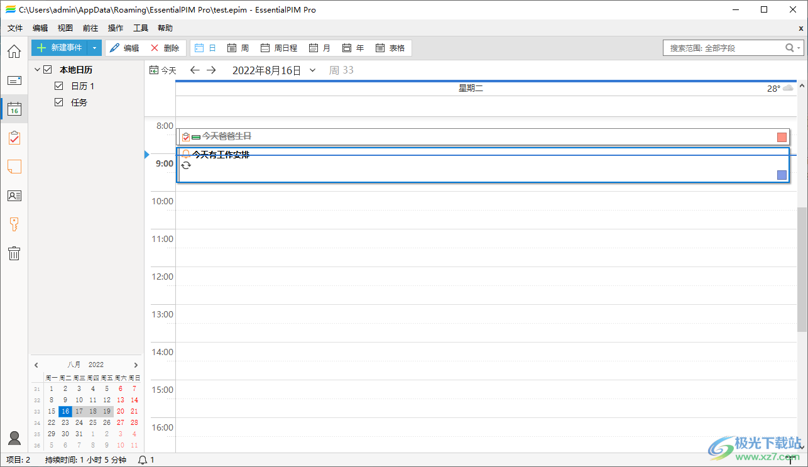
Task: Click the red category swatch on 今天爸爸生日
Action: click(x=782, y=138)
